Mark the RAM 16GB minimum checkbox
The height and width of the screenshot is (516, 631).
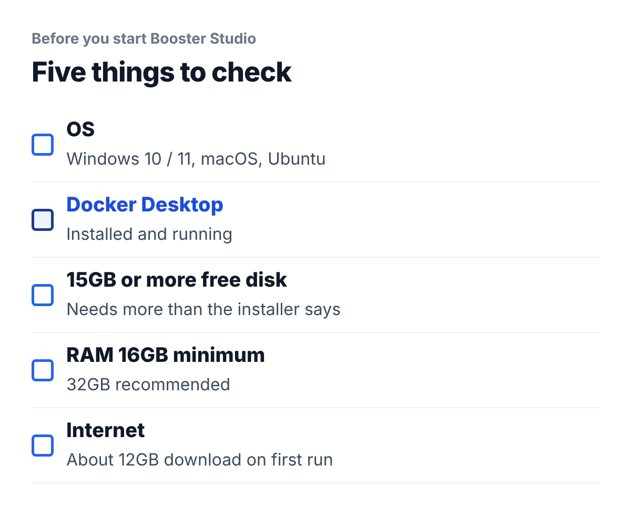point(43,370)
